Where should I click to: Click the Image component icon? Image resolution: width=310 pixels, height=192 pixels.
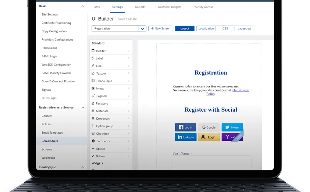93,88
